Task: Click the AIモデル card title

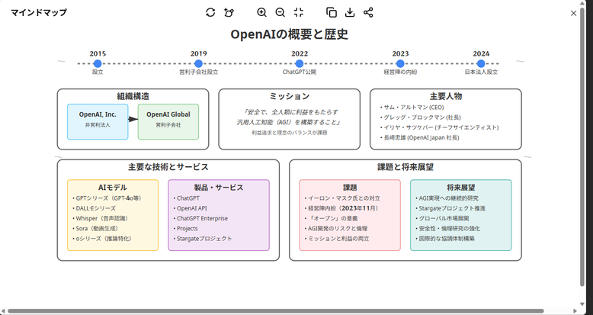Action: point(113,188)
